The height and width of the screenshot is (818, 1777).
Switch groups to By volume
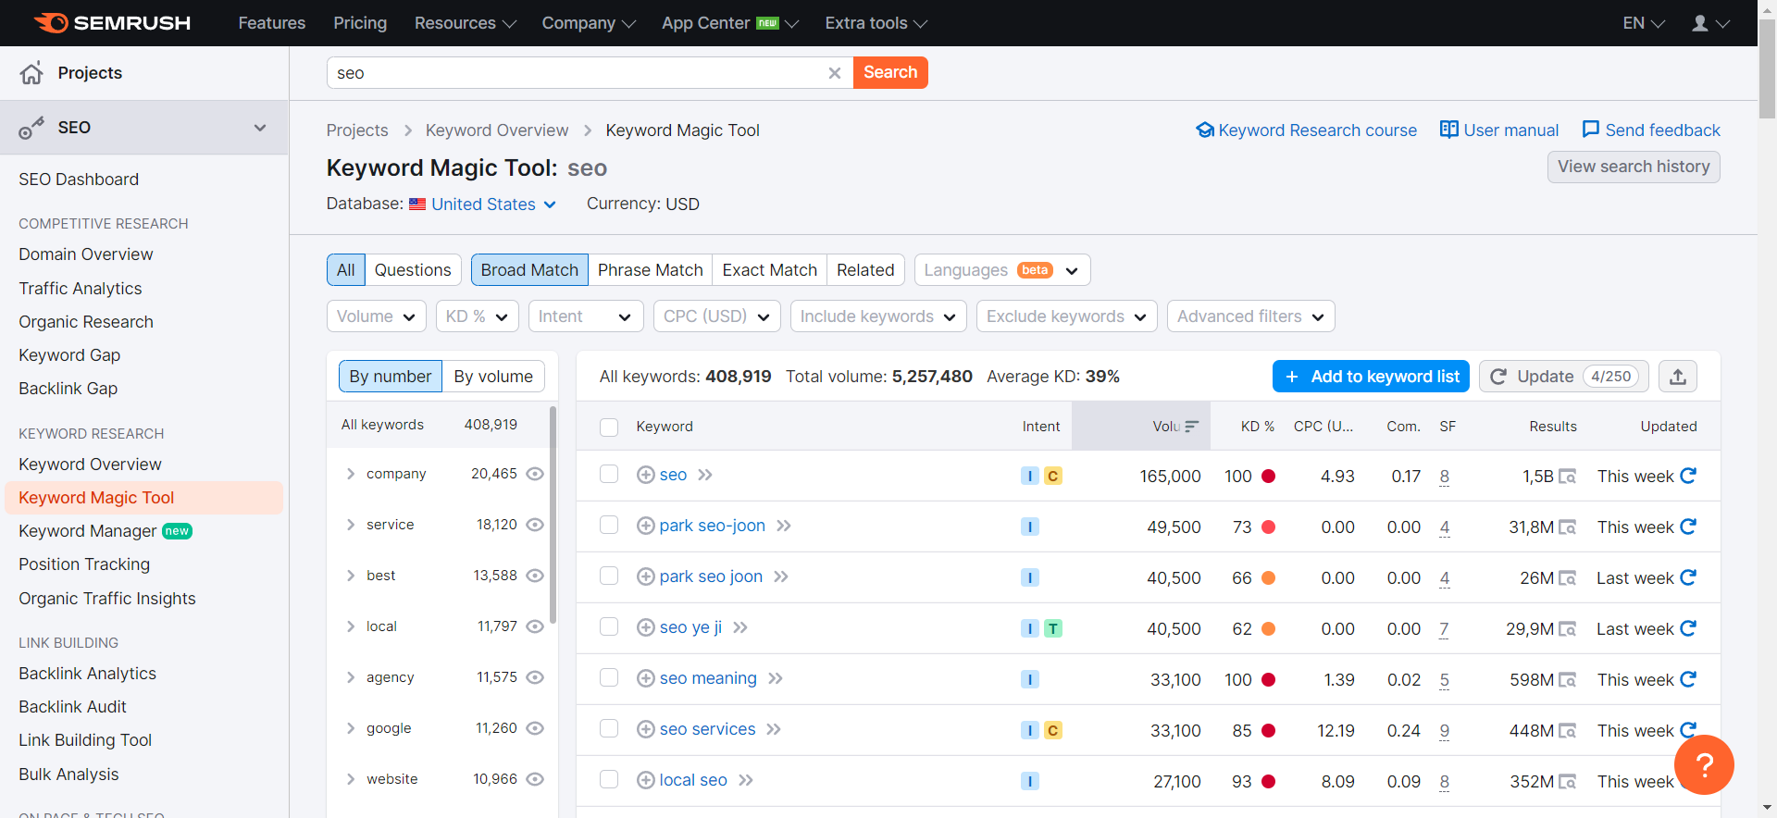pyautogui.click(x=493, y=377)
